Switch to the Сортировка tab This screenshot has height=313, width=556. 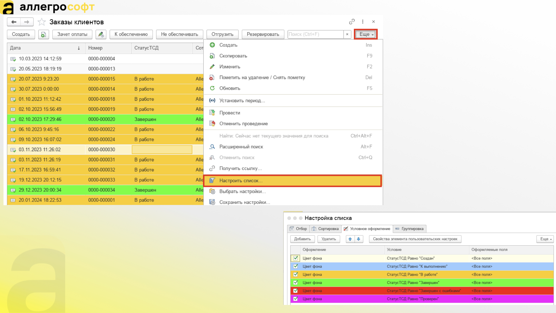325,229
